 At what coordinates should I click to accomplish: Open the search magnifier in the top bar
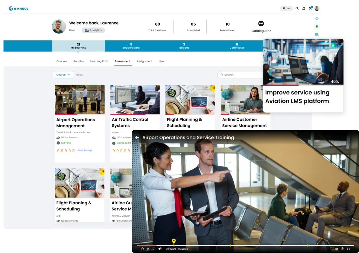297,8
